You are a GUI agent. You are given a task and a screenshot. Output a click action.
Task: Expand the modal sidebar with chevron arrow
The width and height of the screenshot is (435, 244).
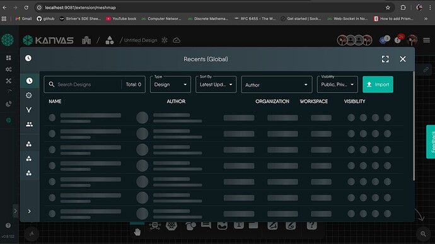pyautogui.click(x=29, y=211)
